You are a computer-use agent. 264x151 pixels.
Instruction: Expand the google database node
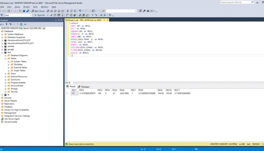(x=2, y=49)
